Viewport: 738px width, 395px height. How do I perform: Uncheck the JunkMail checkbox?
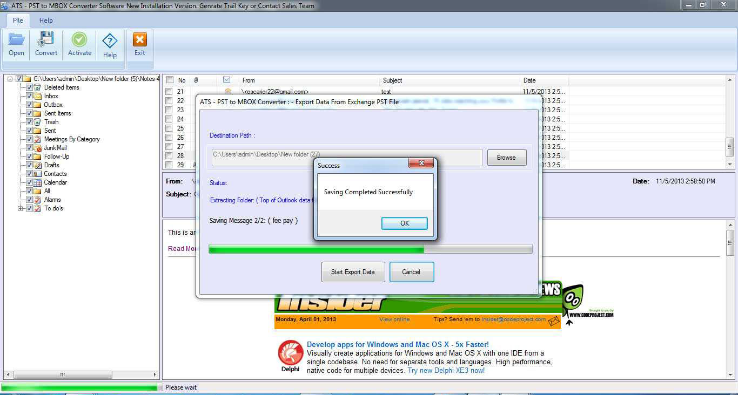click(30, 148)
